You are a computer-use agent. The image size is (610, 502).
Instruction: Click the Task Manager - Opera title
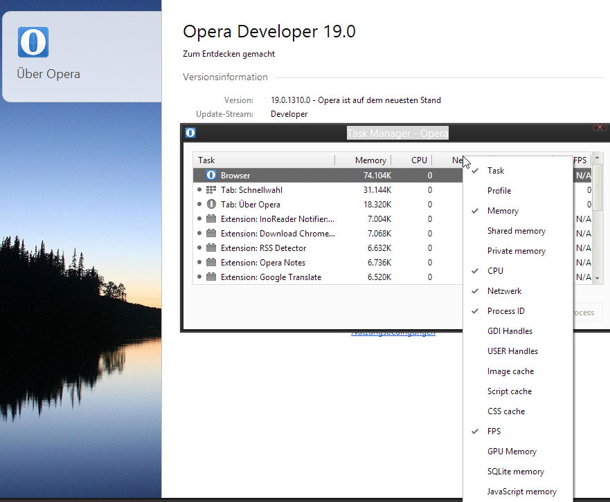point(397,133)
